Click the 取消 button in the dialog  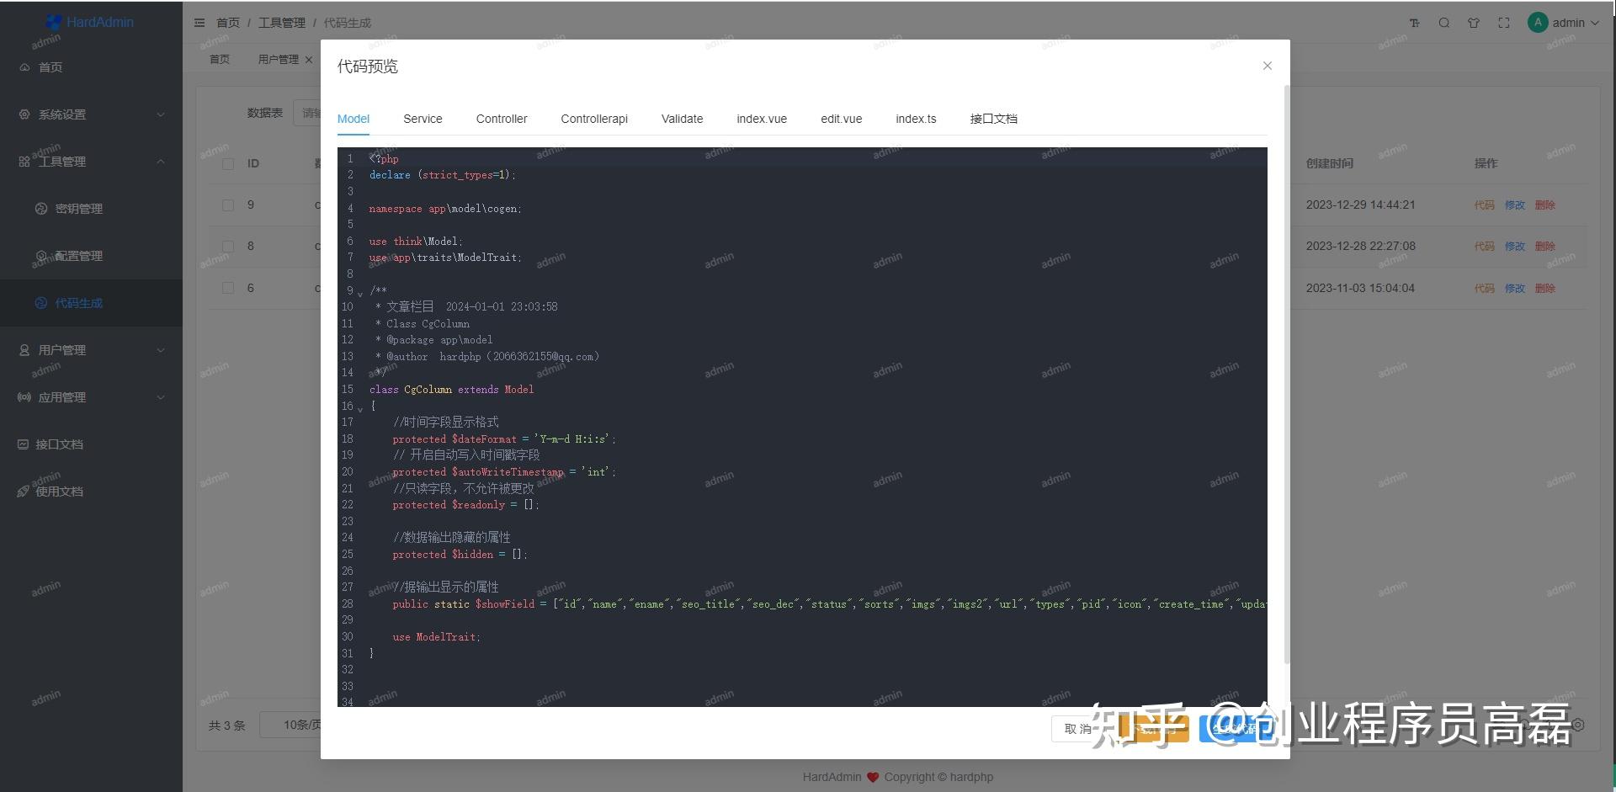(x=1078, y=729)
